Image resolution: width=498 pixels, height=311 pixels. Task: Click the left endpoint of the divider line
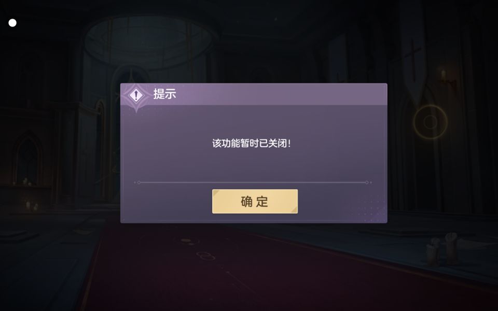coord(139,182)
